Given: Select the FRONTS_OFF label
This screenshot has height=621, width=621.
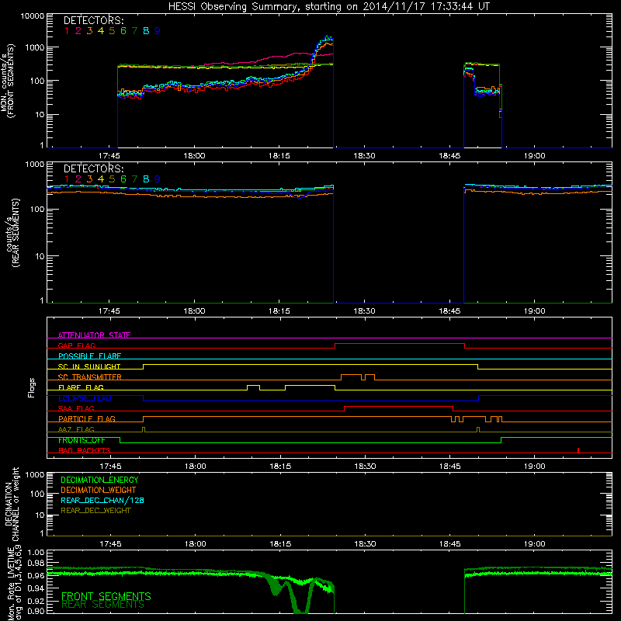Looking at the screenshot, I should (x=82, y=440).
